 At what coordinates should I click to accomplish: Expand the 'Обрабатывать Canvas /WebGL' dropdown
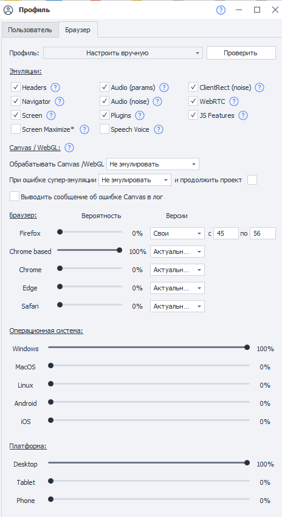[153, 164]
